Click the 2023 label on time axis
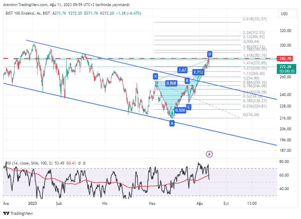 pyautogui.click(x=32, y=203)
